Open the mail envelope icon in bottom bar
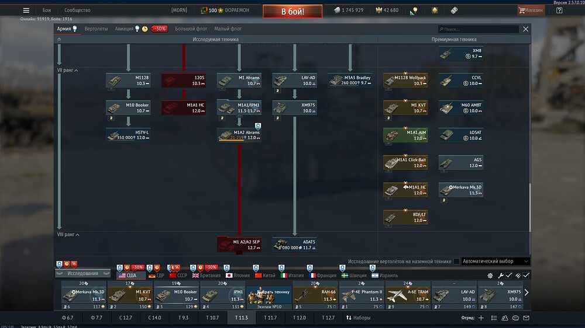 click(526, 318)
